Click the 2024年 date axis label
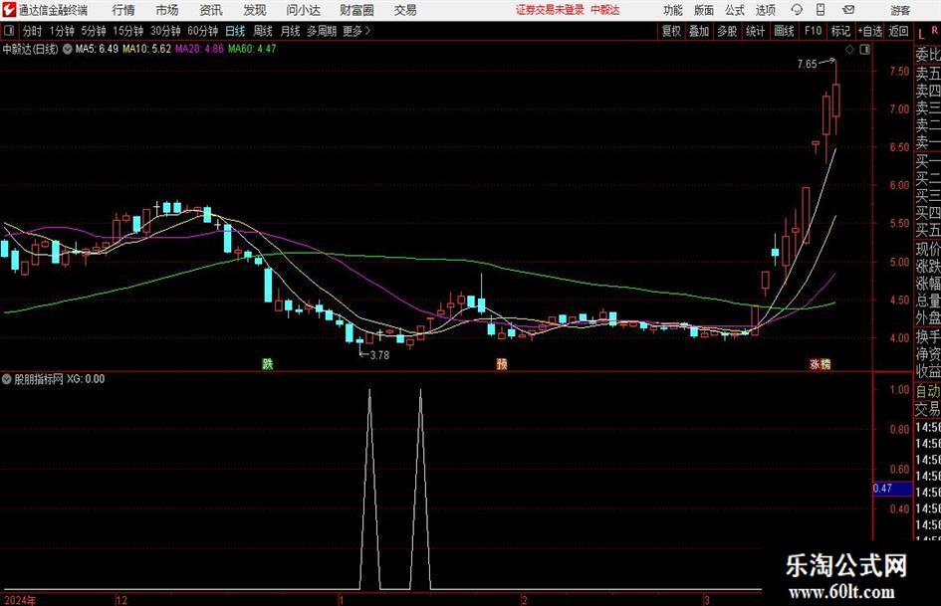 pos(20,600)
